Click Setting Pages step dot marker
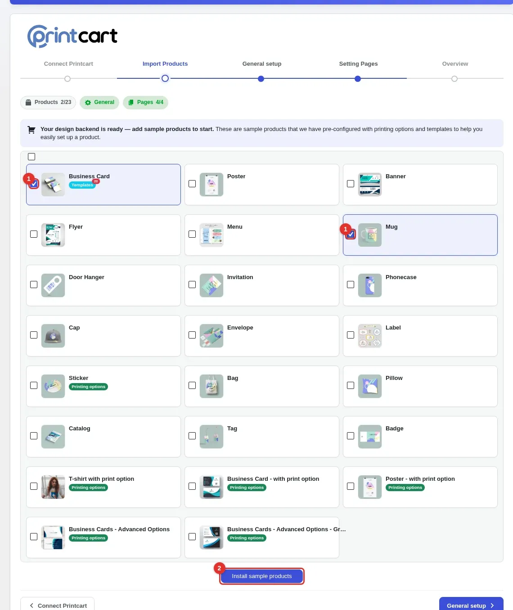This screenshot has height=610, width=513. point(358,79)
